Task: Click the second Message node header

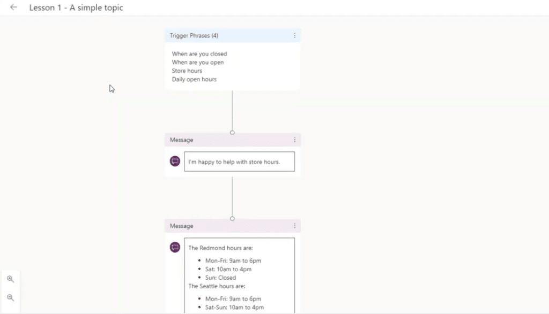Action: click(x=233, y=226)
